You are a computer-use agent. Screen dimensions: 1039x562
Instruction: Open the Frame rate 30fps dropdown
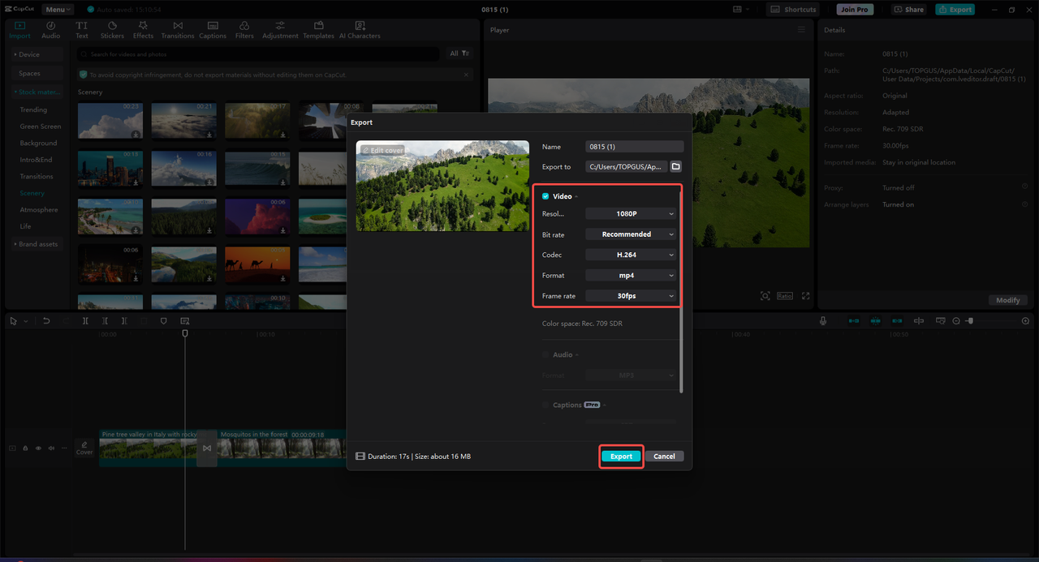point(631,296)
